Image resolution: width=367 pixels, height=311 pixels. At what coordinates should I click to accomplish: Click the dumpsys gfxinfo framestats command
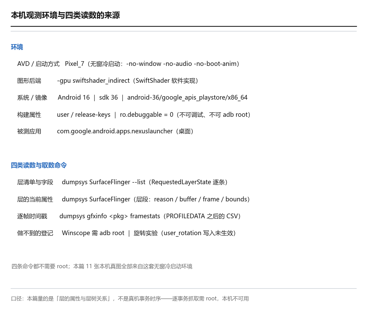coord(150,216)
